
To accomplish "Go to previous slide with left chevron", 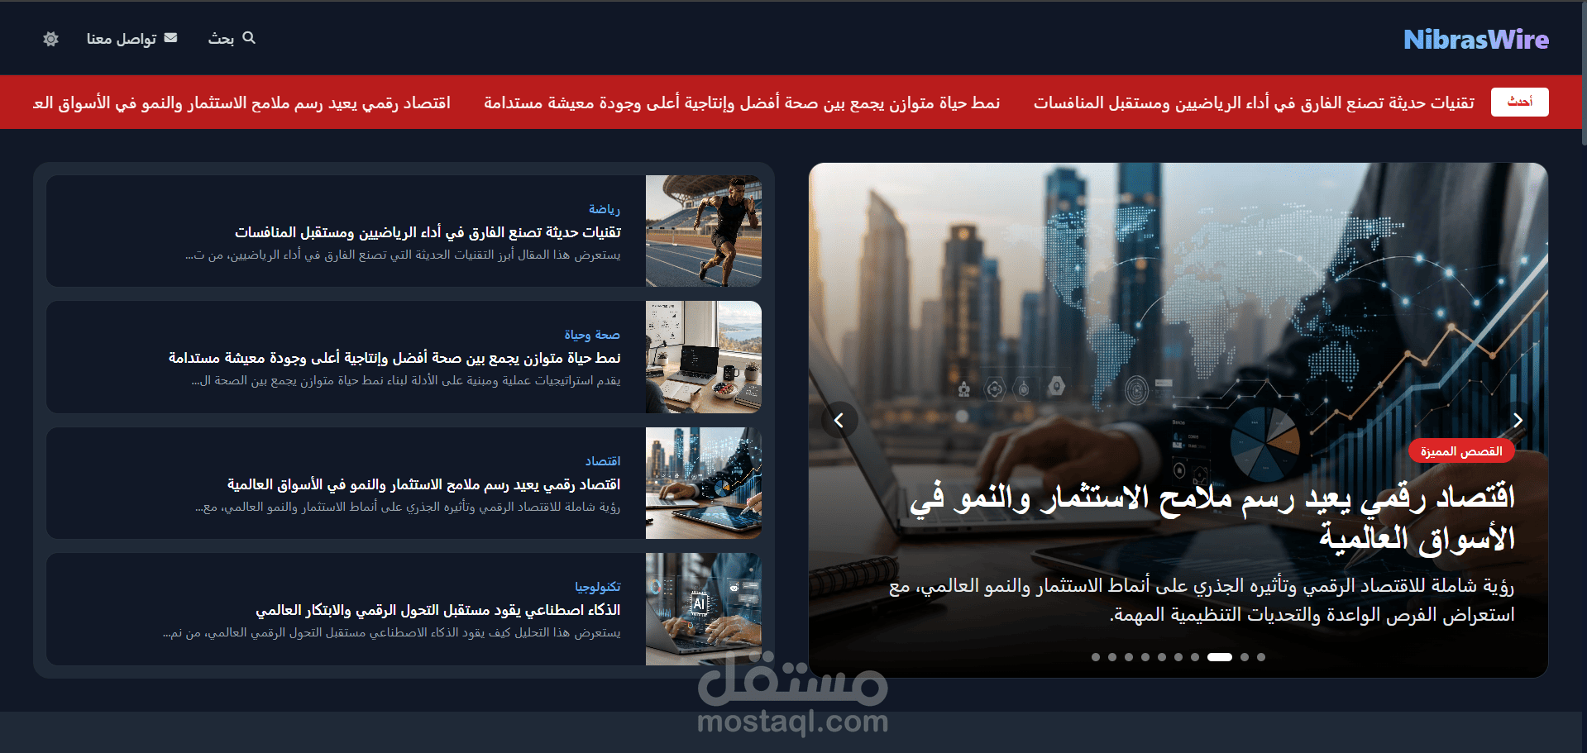I will pyautogui.click(x=839, y=420).
